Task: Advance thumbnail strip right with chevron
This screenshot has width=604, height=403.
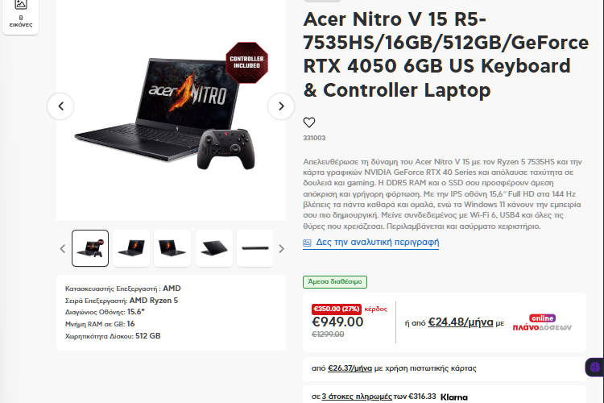Action: click(281, 249)
